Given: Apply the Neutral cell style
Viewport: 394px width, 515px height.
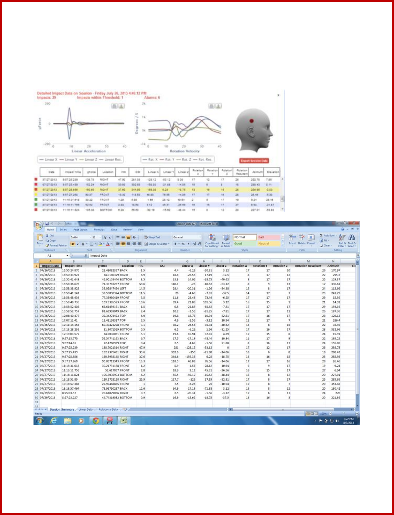Looking at the screenshot, I should (x=268, y=244).
